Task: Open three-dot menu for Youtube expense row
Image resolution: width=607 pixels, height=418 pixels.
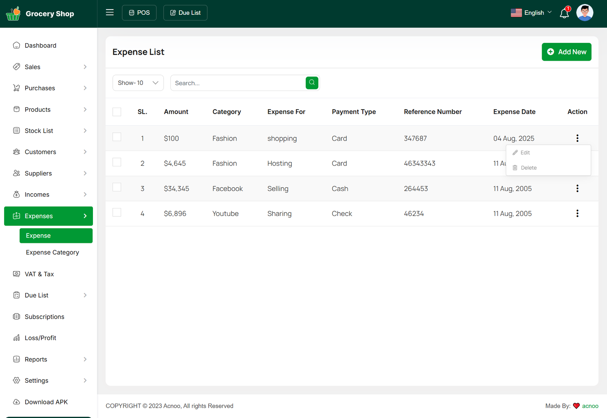Action: coord(577,213)
